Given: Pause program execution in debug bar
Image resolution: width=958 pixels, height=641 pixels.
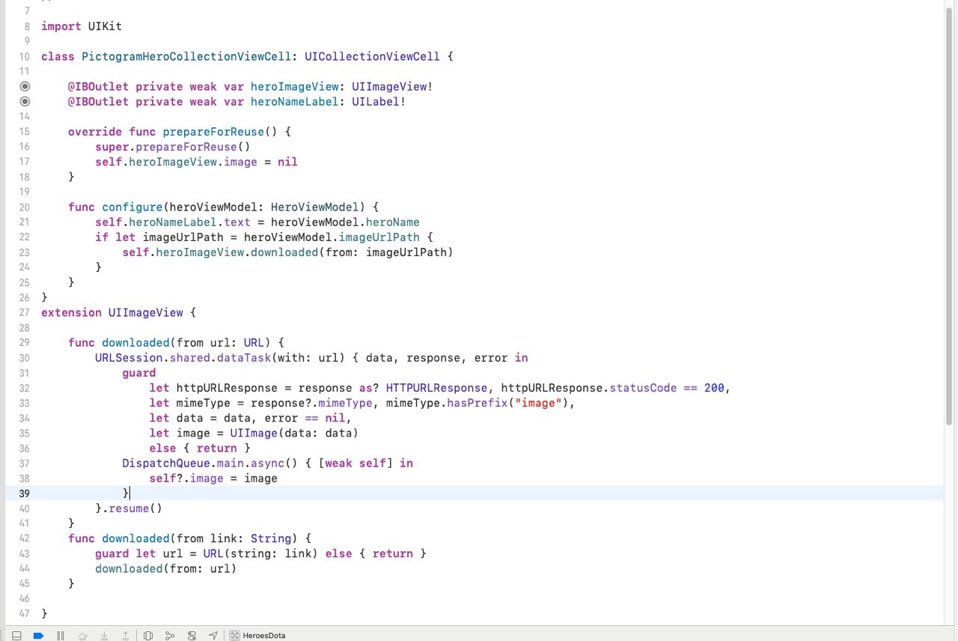Looking at the screenshot, I should [x=61, y=636].
